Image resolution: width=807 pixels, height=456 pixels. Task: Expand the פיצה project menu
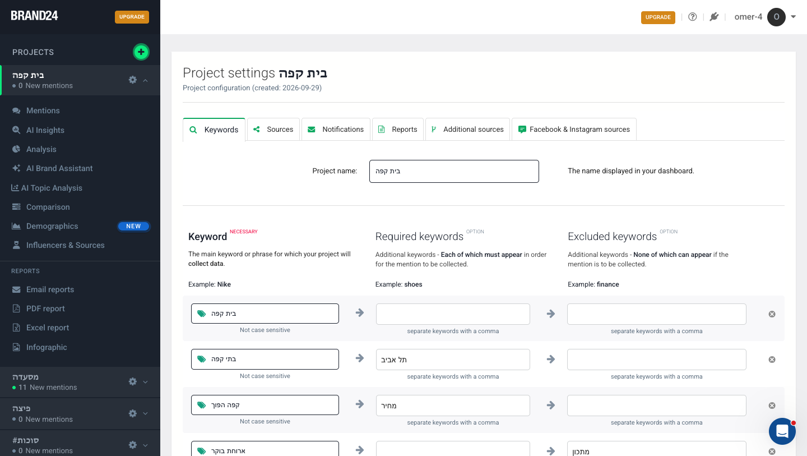(x=146, y=413)
